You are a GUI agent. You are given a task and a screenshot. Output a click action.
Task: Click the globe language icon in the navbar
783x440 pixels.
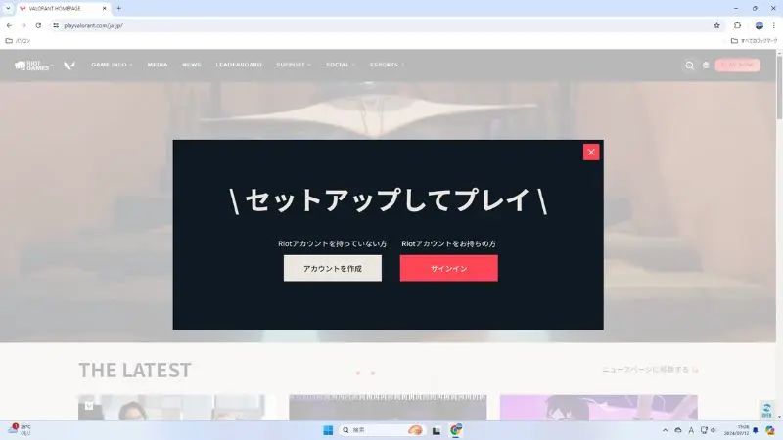click(x=706, y=66)
